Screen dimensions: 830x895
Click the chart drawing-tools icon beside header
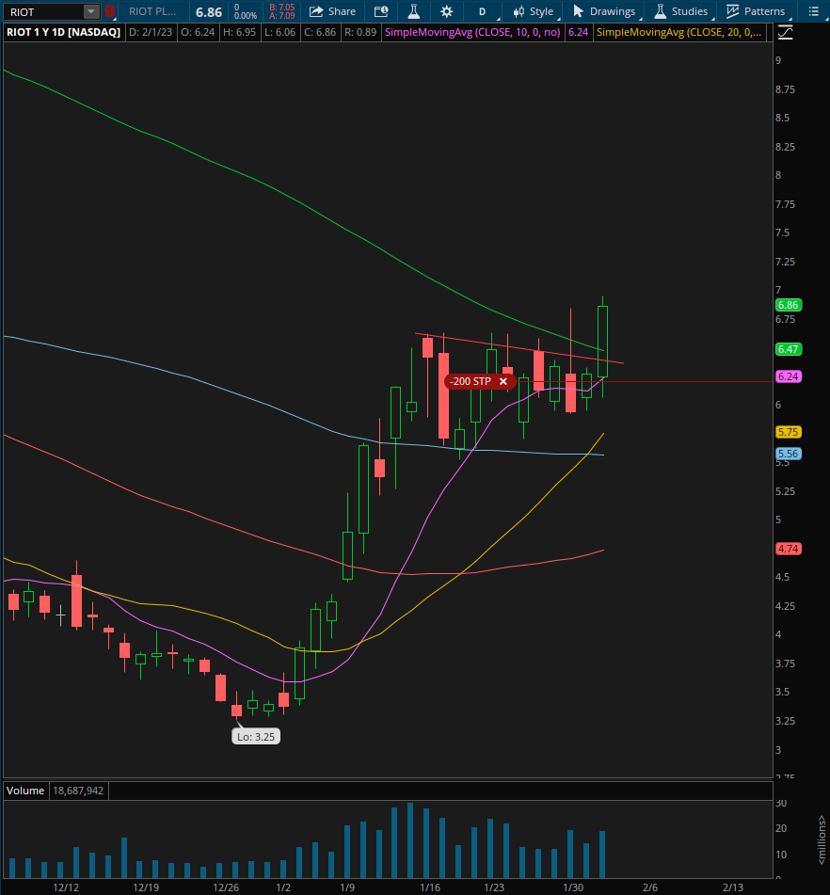(786, 33)
